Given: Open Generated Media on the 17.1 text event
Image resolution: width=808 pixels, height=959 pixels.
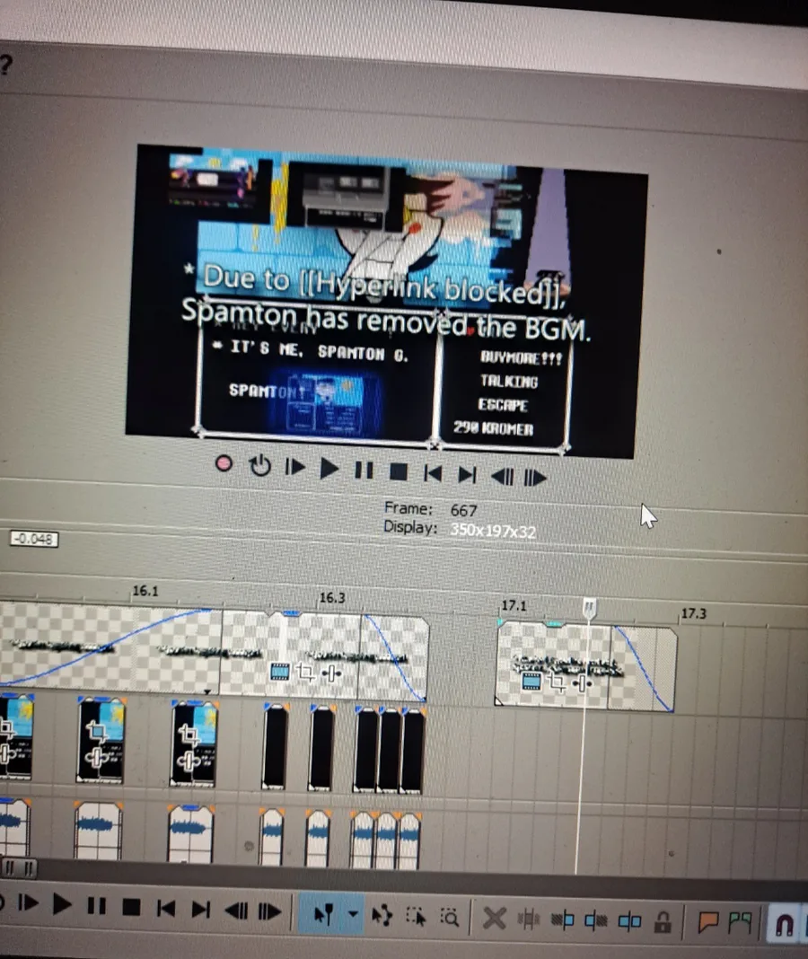Looking at the screenshot, I should (x=531, y=680).
